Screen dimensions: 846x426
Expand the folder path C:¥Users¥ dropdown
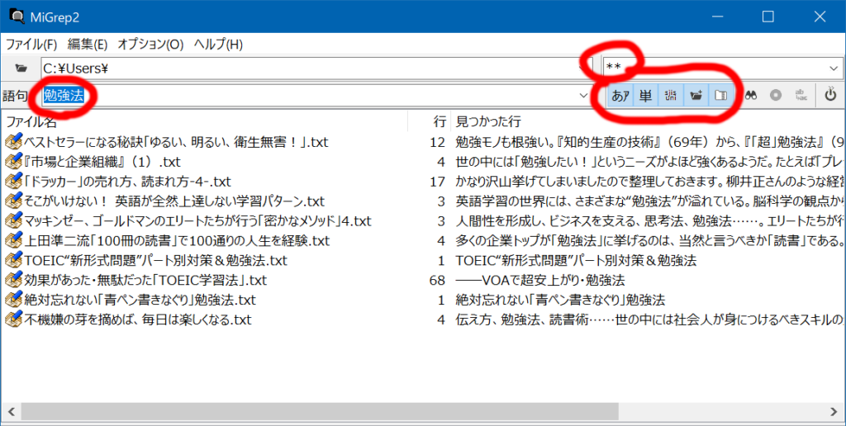click(586, 68)
